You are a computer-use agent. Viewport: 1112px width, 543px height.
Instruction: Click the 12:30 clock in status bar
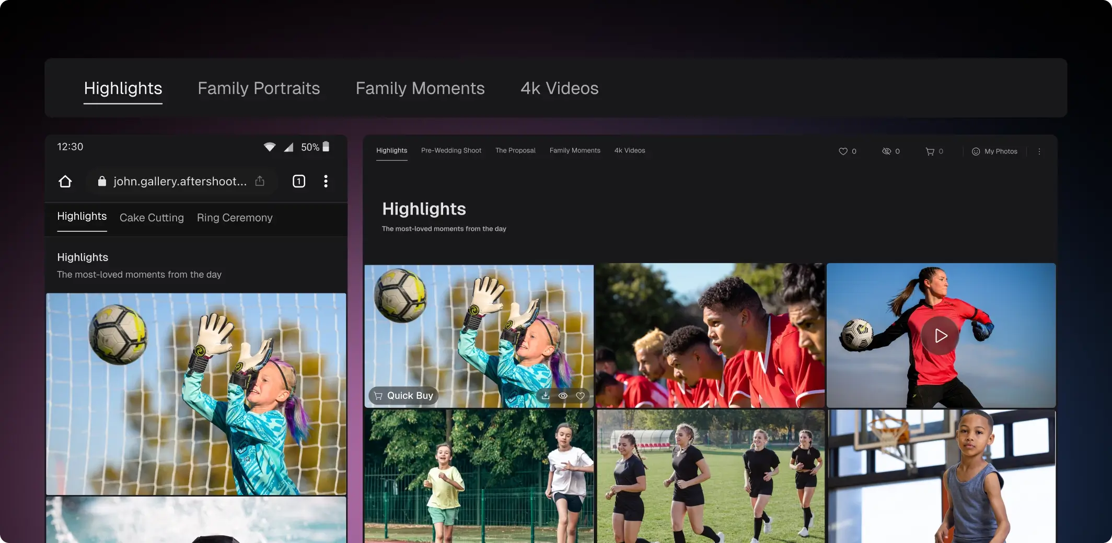coord(70,147)
